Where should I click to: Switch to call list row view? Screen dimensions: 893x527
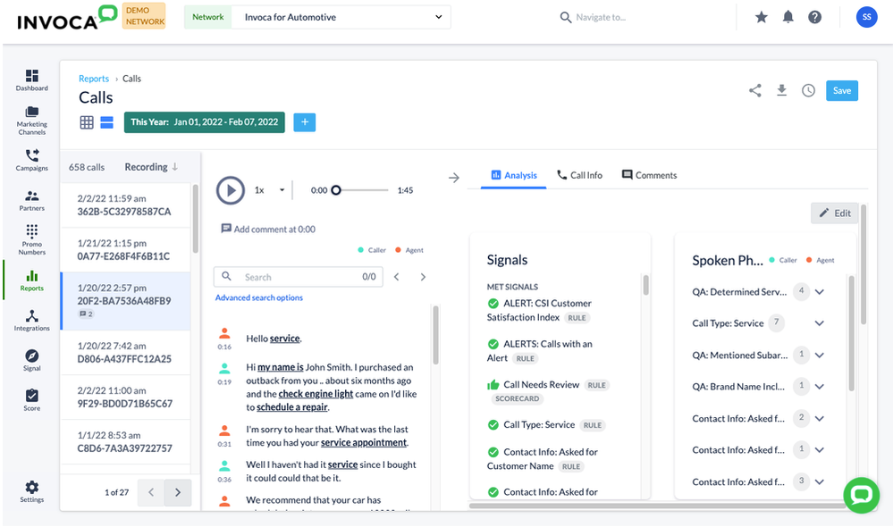[x=107, y=122]
